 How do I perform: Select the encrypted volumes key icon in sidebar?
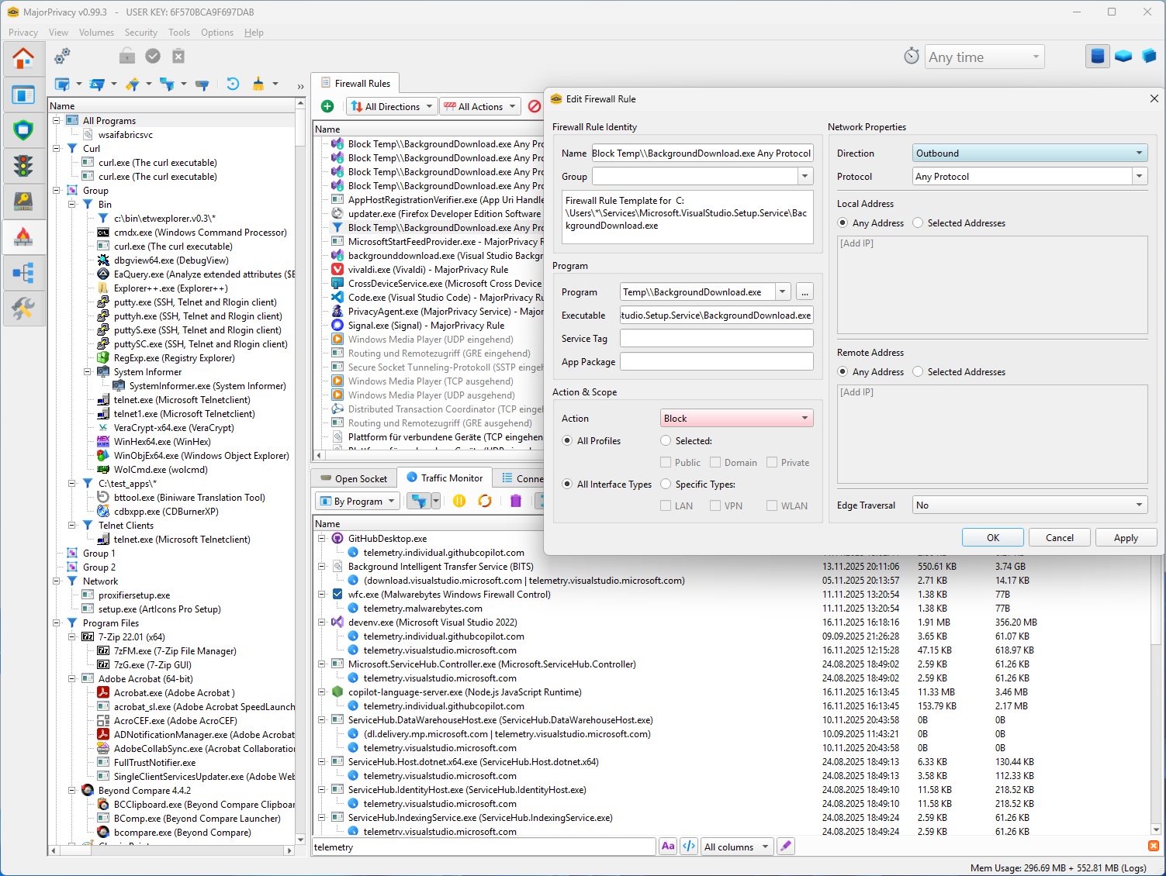(24, 202)
